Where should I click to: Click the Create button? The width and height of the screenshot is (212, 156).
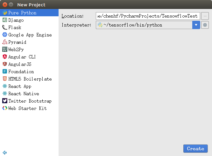click(x=195, y=149)
